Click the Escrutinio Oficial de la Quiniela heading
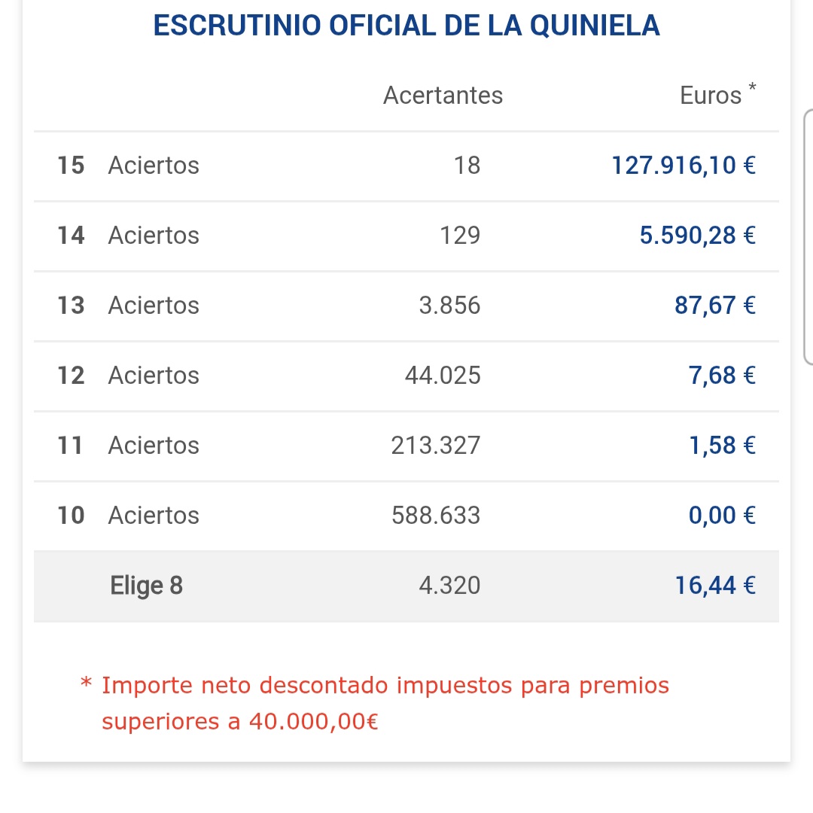Screen dimensions: 813x813 (406, 26)
